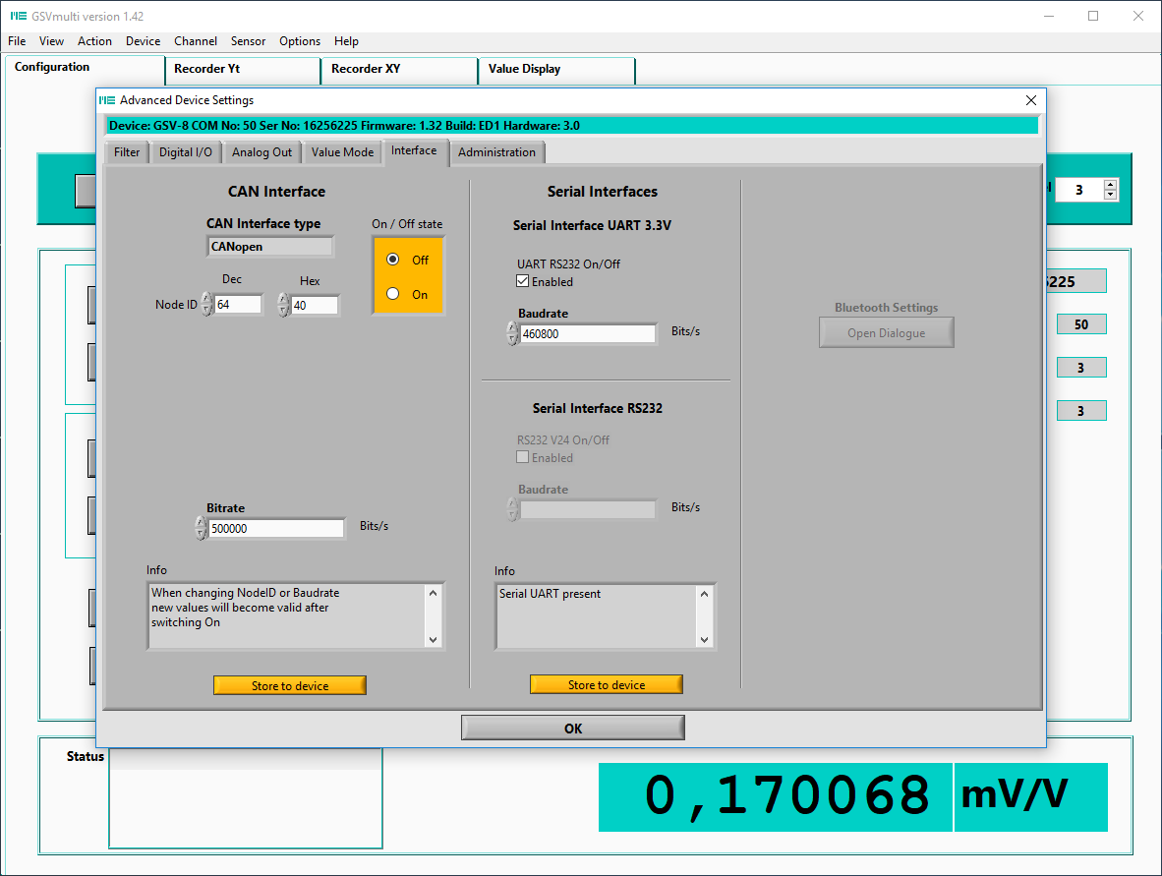
Task: Store Serial Interfaces settings to device
Action: [607, 685]
